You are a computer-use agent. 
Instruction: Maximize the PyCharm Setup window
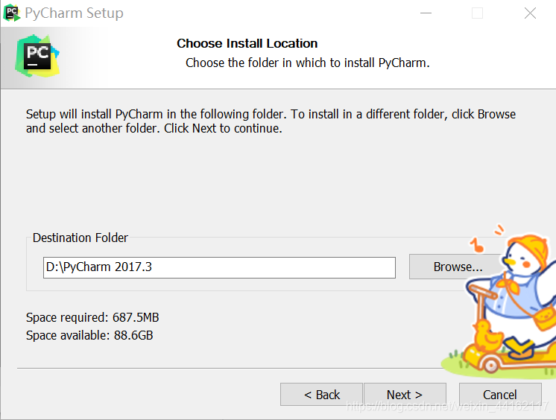477,13
